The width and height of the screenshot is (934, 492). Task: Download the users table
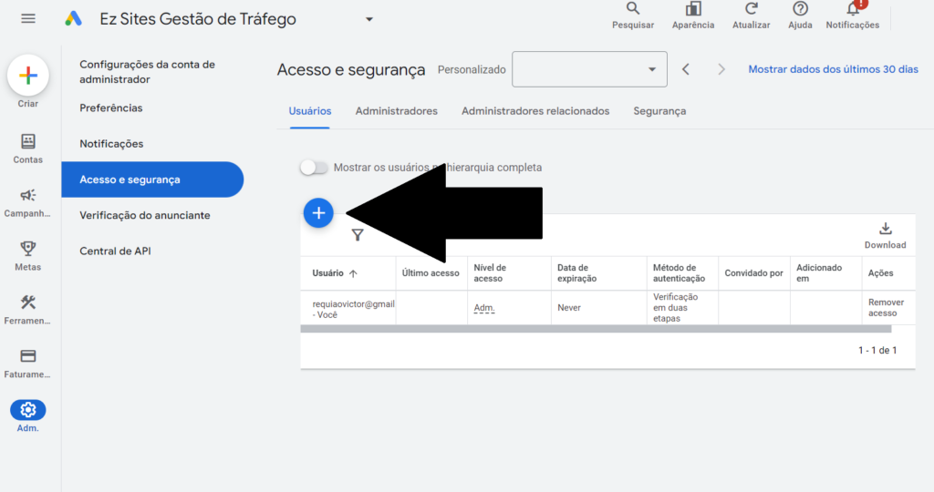tap(885, 236)
